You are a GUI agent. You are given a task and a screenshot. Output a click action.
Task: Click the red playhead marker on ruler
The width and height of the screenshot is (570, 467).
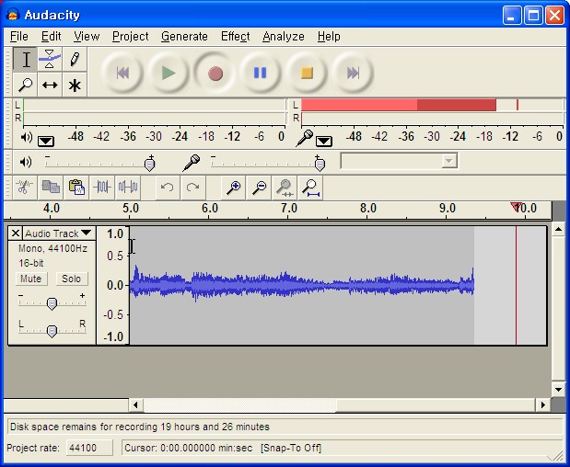(516, 207)
